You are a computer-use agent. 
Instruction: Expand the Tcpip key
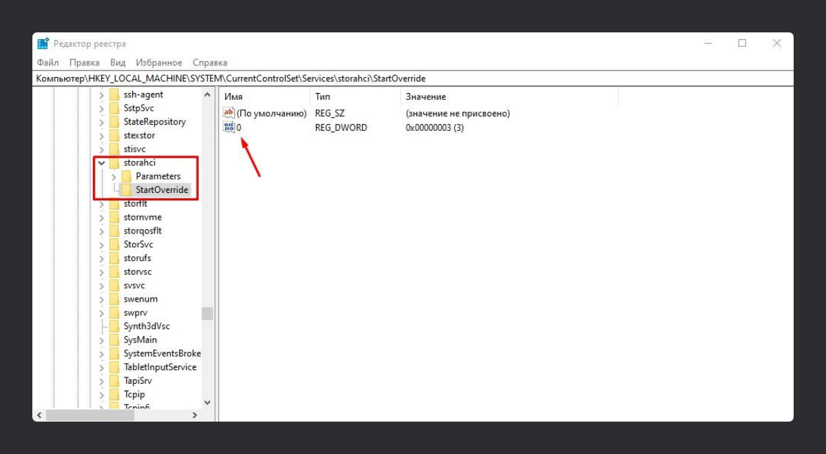click(x=102, y=395)
